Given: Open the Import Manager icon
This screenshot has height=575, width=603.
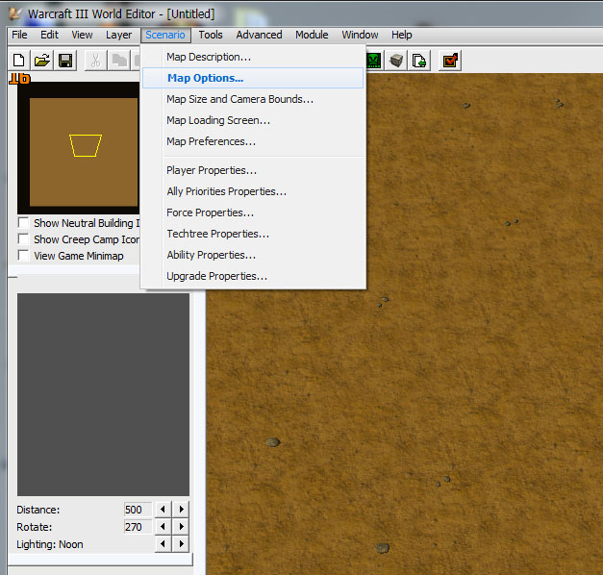Looking at the screenshot, I should click(419, 61).
